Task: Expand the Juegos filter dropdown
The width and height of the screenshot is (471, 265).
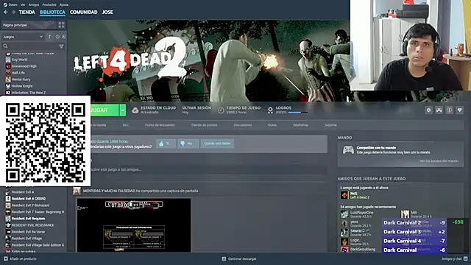Action: tap(23, 37)
